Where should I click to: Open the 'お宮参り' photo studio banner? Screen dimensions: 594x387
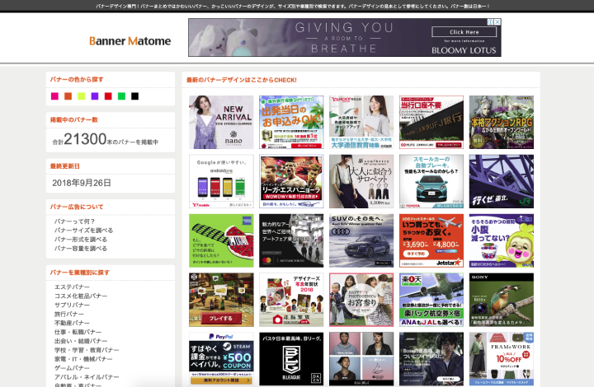pos(361,300)
